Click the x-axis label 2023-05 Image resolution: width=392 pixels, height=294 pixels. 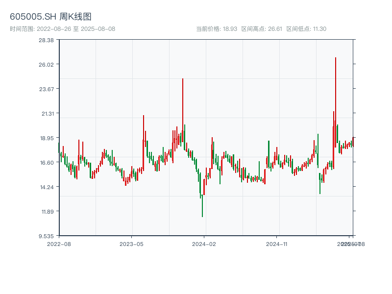pos(131,244)
